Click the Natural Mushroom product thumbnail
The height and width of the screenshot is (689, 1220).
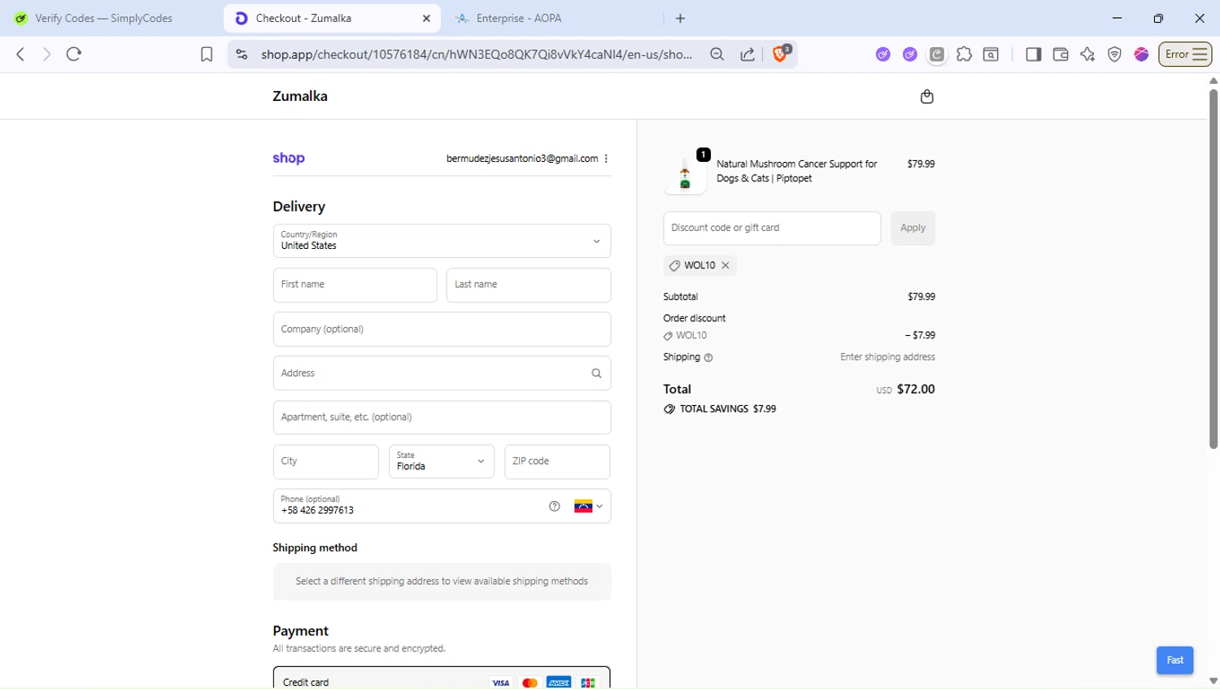pos(685,172)
